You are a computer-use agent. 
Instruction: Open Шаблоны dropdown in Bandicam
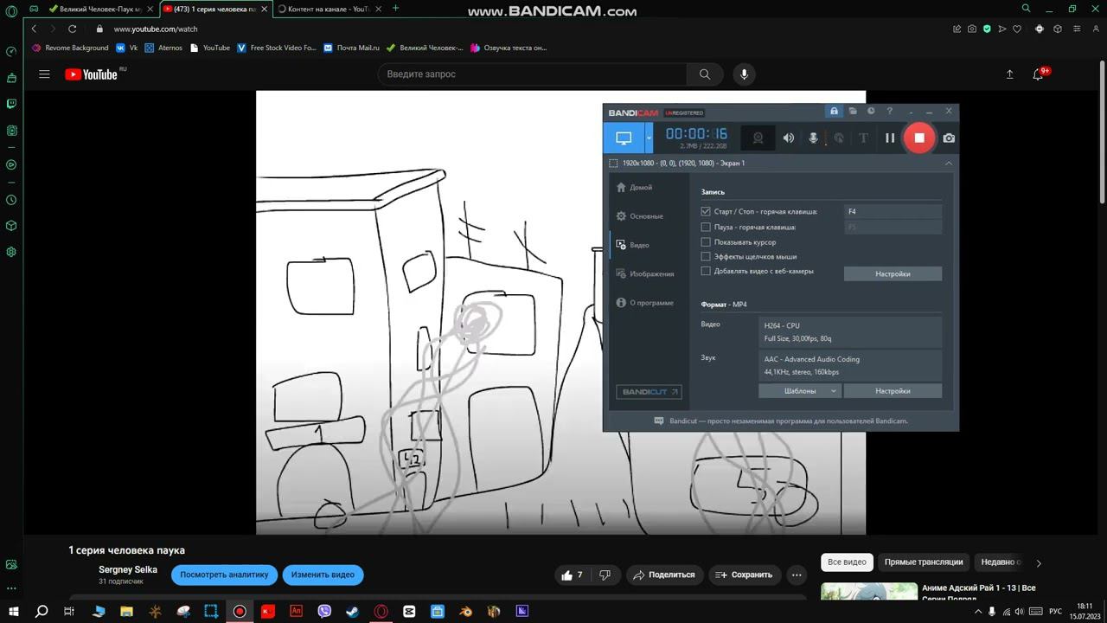800,391
